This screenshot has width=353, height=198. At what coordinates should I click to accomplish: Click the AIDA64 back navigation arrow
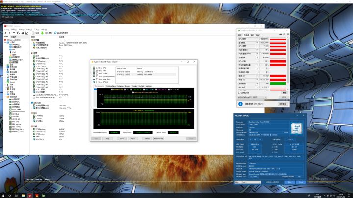click(x=6, y=33)
